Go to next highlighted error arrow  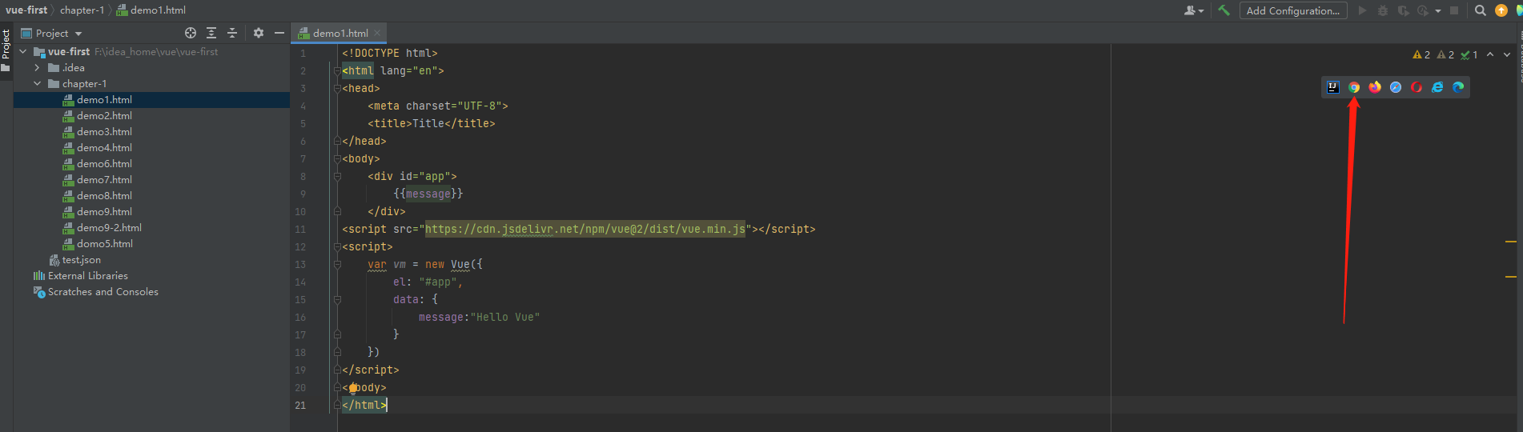(1507, 54)
